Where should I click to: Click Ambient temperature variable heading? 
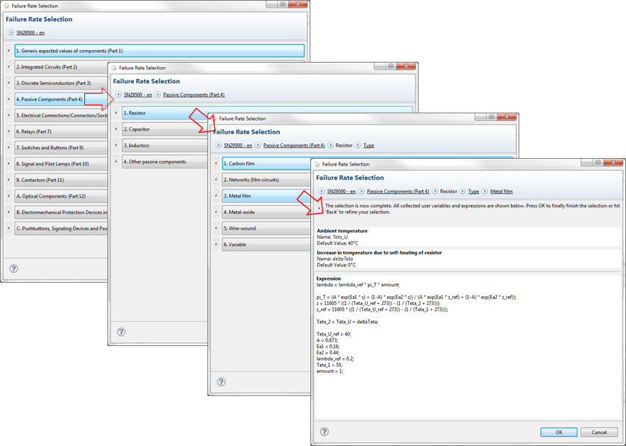(342, 231)
